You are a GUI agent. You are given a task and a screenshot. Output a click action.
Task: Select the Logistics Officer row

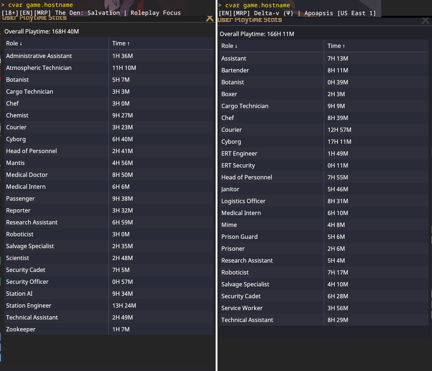(243, 201)
